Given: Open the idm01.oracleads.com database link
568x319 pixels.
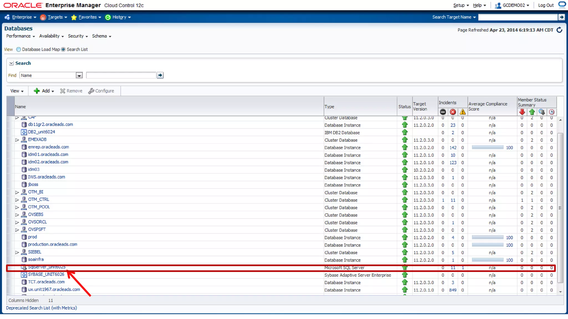Looking at the screenshot, I should coord(48,155).
